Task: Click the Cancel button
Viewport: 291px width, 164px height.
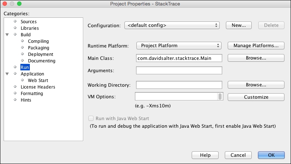Action: (x=238, y=155)
